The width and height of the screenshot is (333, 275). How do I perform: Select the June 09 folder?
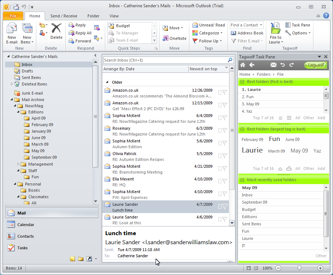tap(38, 138)
